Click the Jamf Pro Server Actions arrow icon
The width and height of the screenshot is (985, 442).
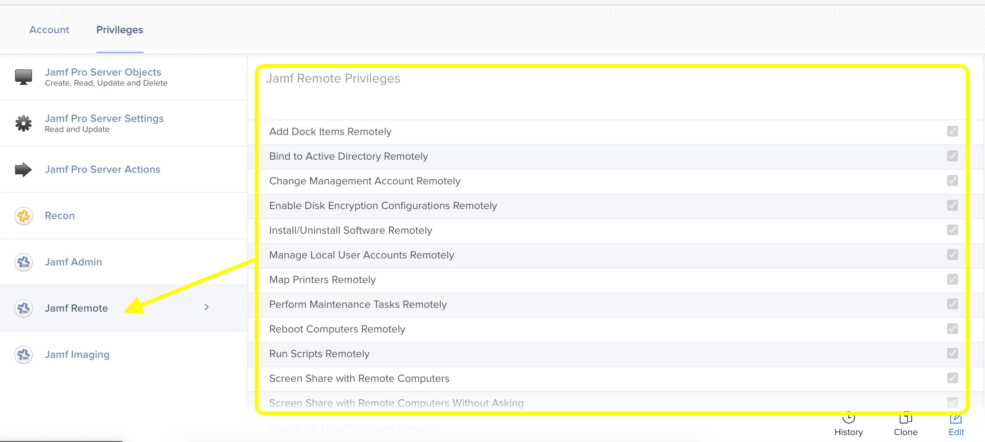tap(23, 169)
